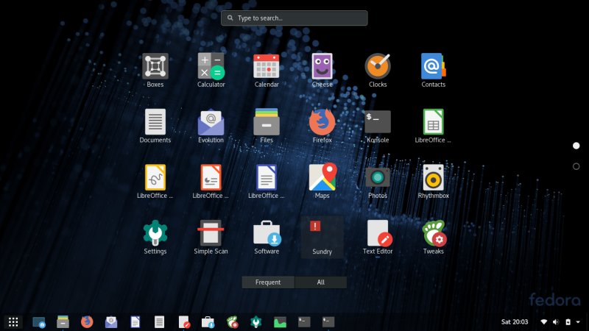Launch Text Editor from the app grid
This screenshot has width=589, height=331.
click(378, 237)
